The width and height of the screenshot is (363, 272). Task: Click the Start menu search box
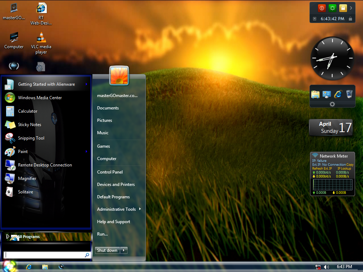(x=47, y=255)
